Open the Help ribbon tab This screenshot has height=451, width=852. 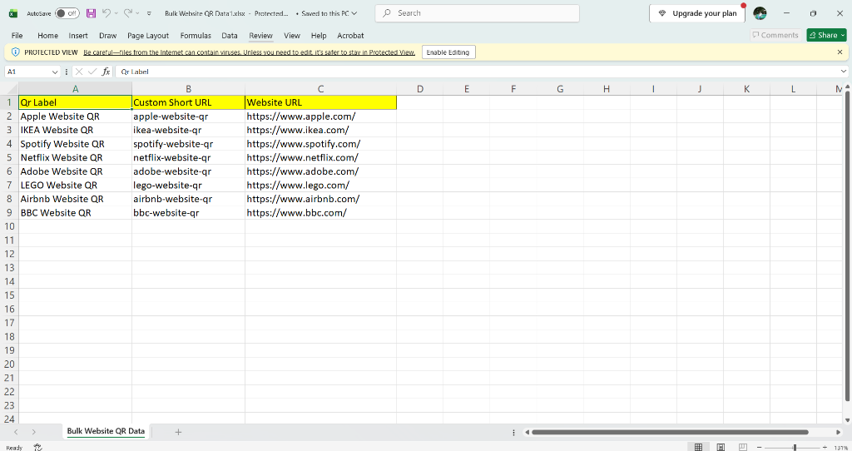319,35
